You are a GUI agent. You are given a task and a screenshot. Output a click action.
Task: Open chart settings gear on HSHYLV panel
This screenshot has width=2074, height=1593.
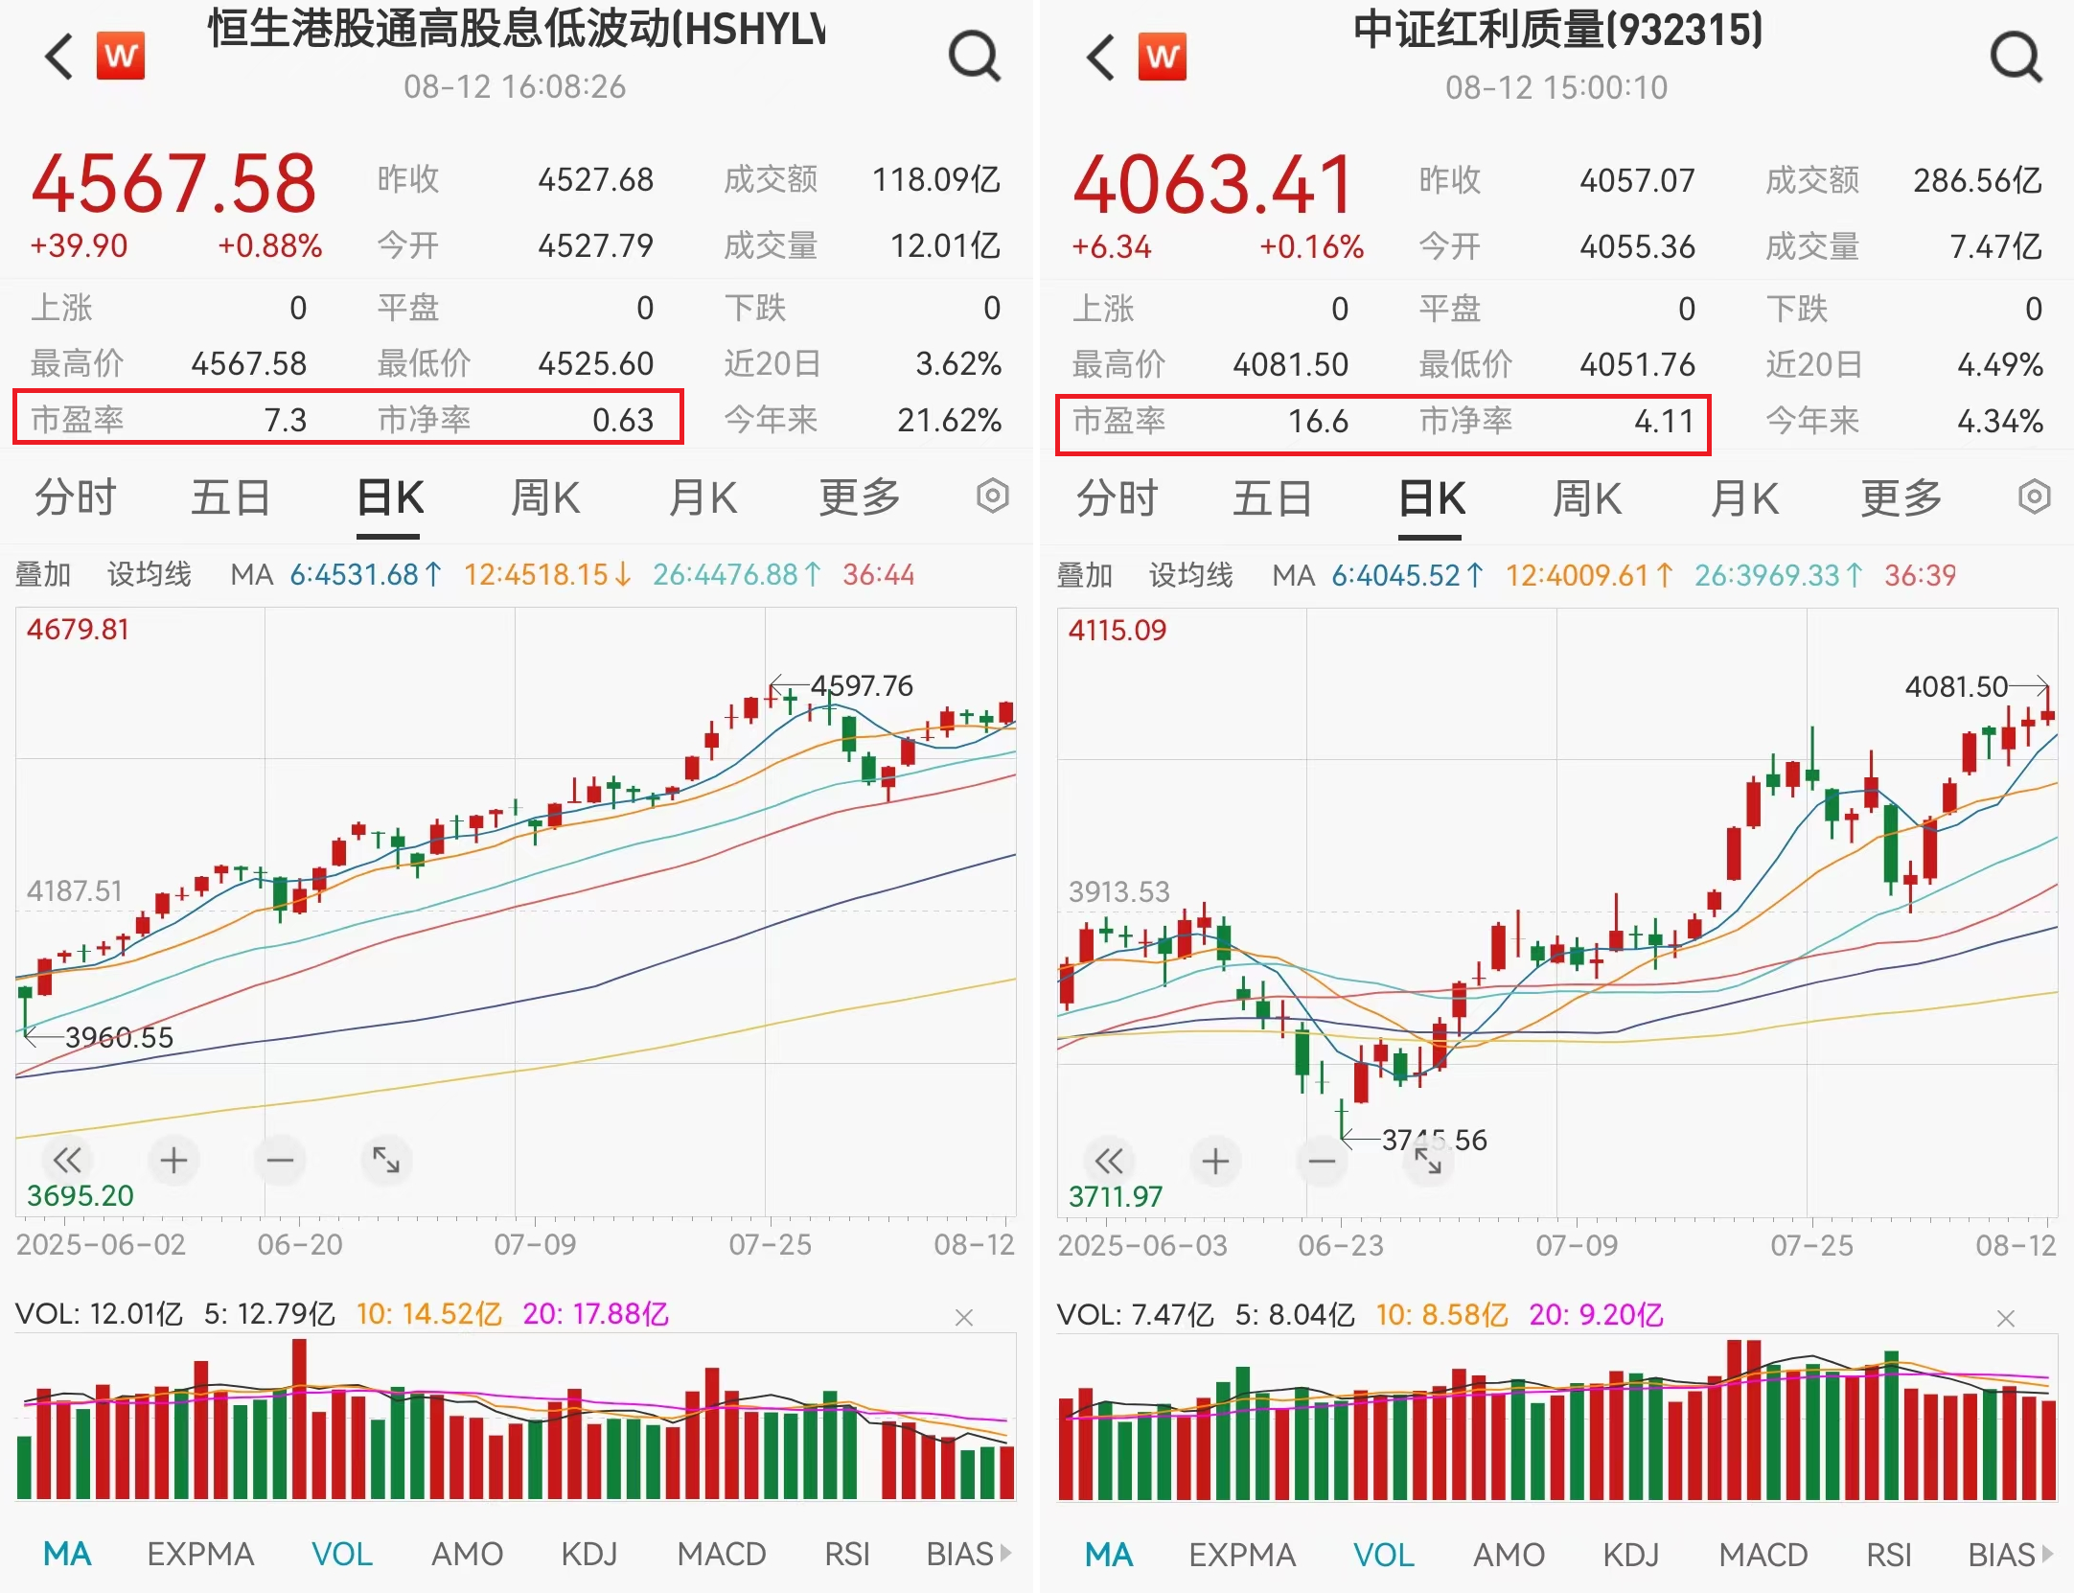(993, 496)
